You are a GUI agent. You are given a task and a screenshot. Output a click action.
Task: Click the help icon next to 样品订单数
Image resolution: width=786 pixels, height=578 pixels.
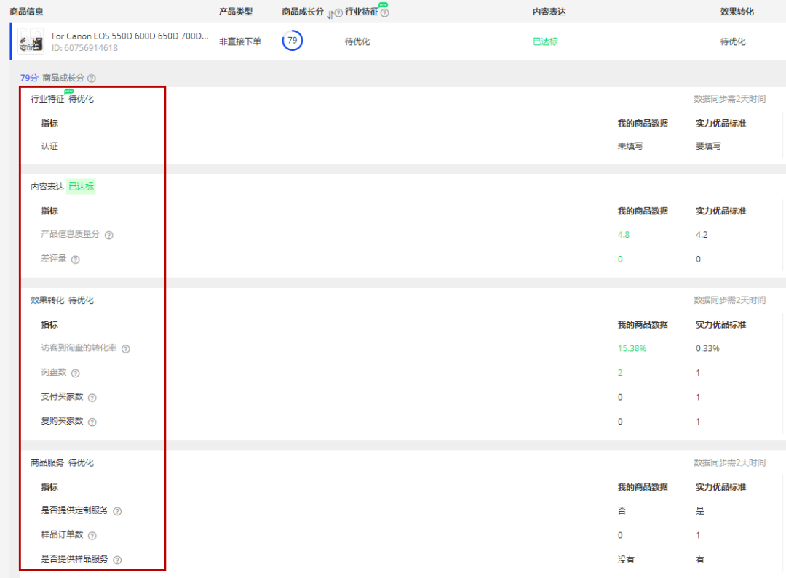tap(92, 536)
